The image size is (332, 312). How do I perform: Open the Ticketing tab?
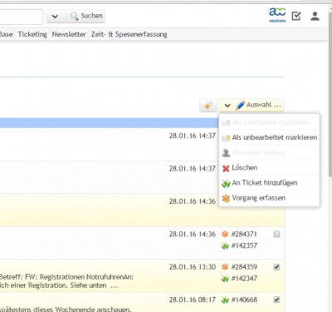(x=32, y=34)
